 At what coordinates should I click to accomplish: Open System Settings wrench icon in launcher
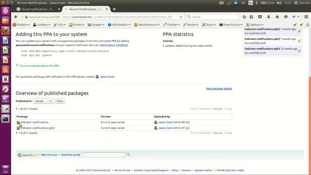click(5, 89)
